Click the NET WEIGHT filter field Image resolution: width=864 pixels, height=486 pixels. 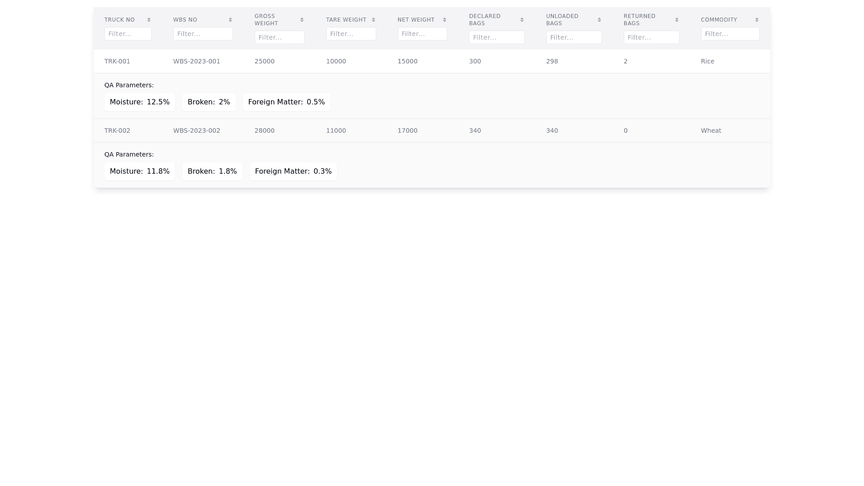point(422,34)
